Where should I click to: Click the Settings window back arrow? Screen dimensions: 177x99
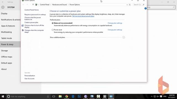coord(3,2)
